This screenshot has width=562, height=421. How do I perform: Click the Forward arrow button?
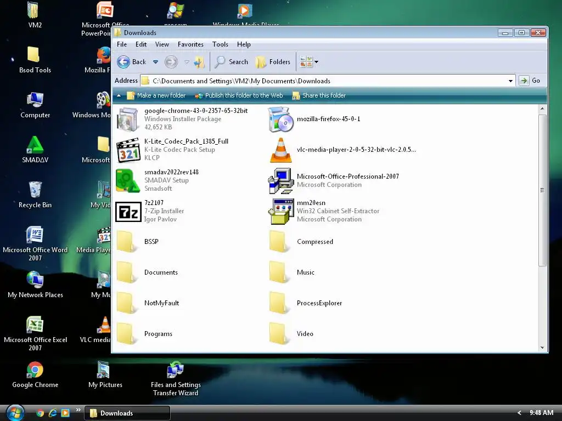(x=171, y=62)
